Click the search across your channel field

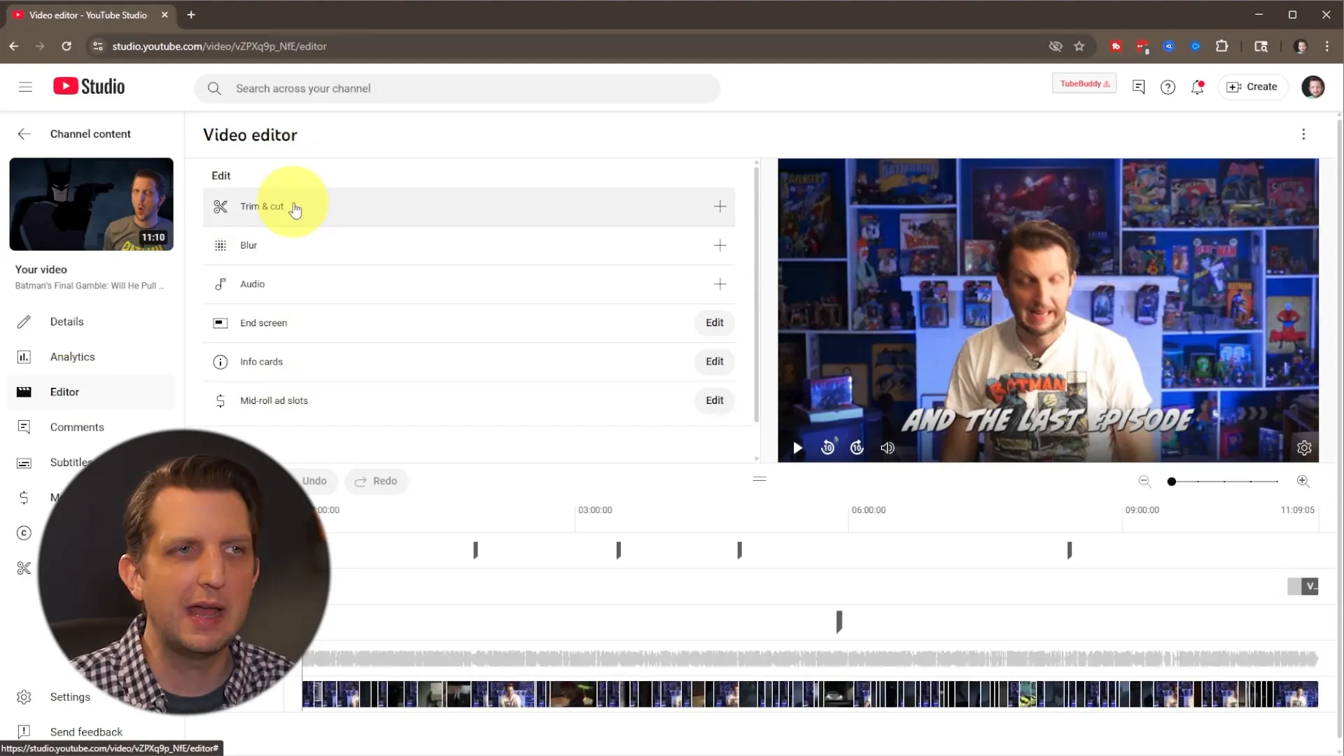click(x=457, y=89)
